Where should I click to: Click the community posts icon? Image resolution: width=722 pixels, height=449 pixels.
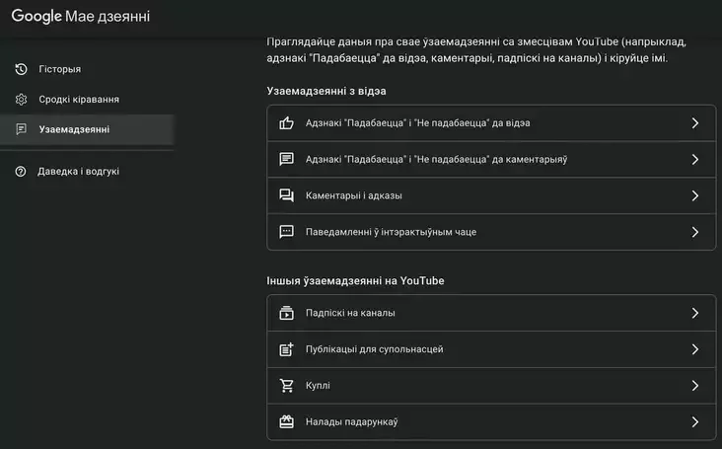[287, 349]
